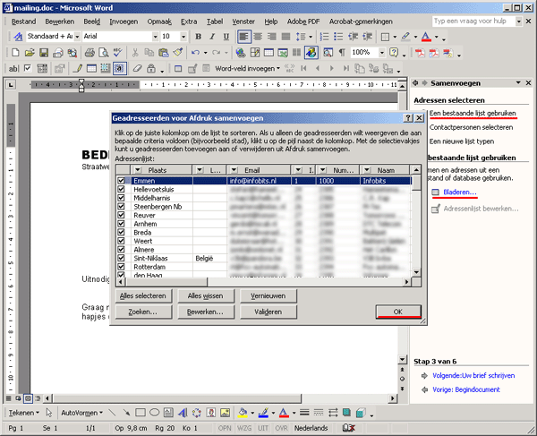Toggle the checkbox next to Rotterdam
The height and width of the screenshot is (436, 537).
pyautogui.click(x=122, y=267)
